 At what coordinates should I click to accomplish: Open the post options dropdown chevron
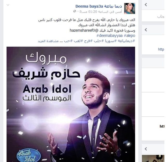coord(8,5)
